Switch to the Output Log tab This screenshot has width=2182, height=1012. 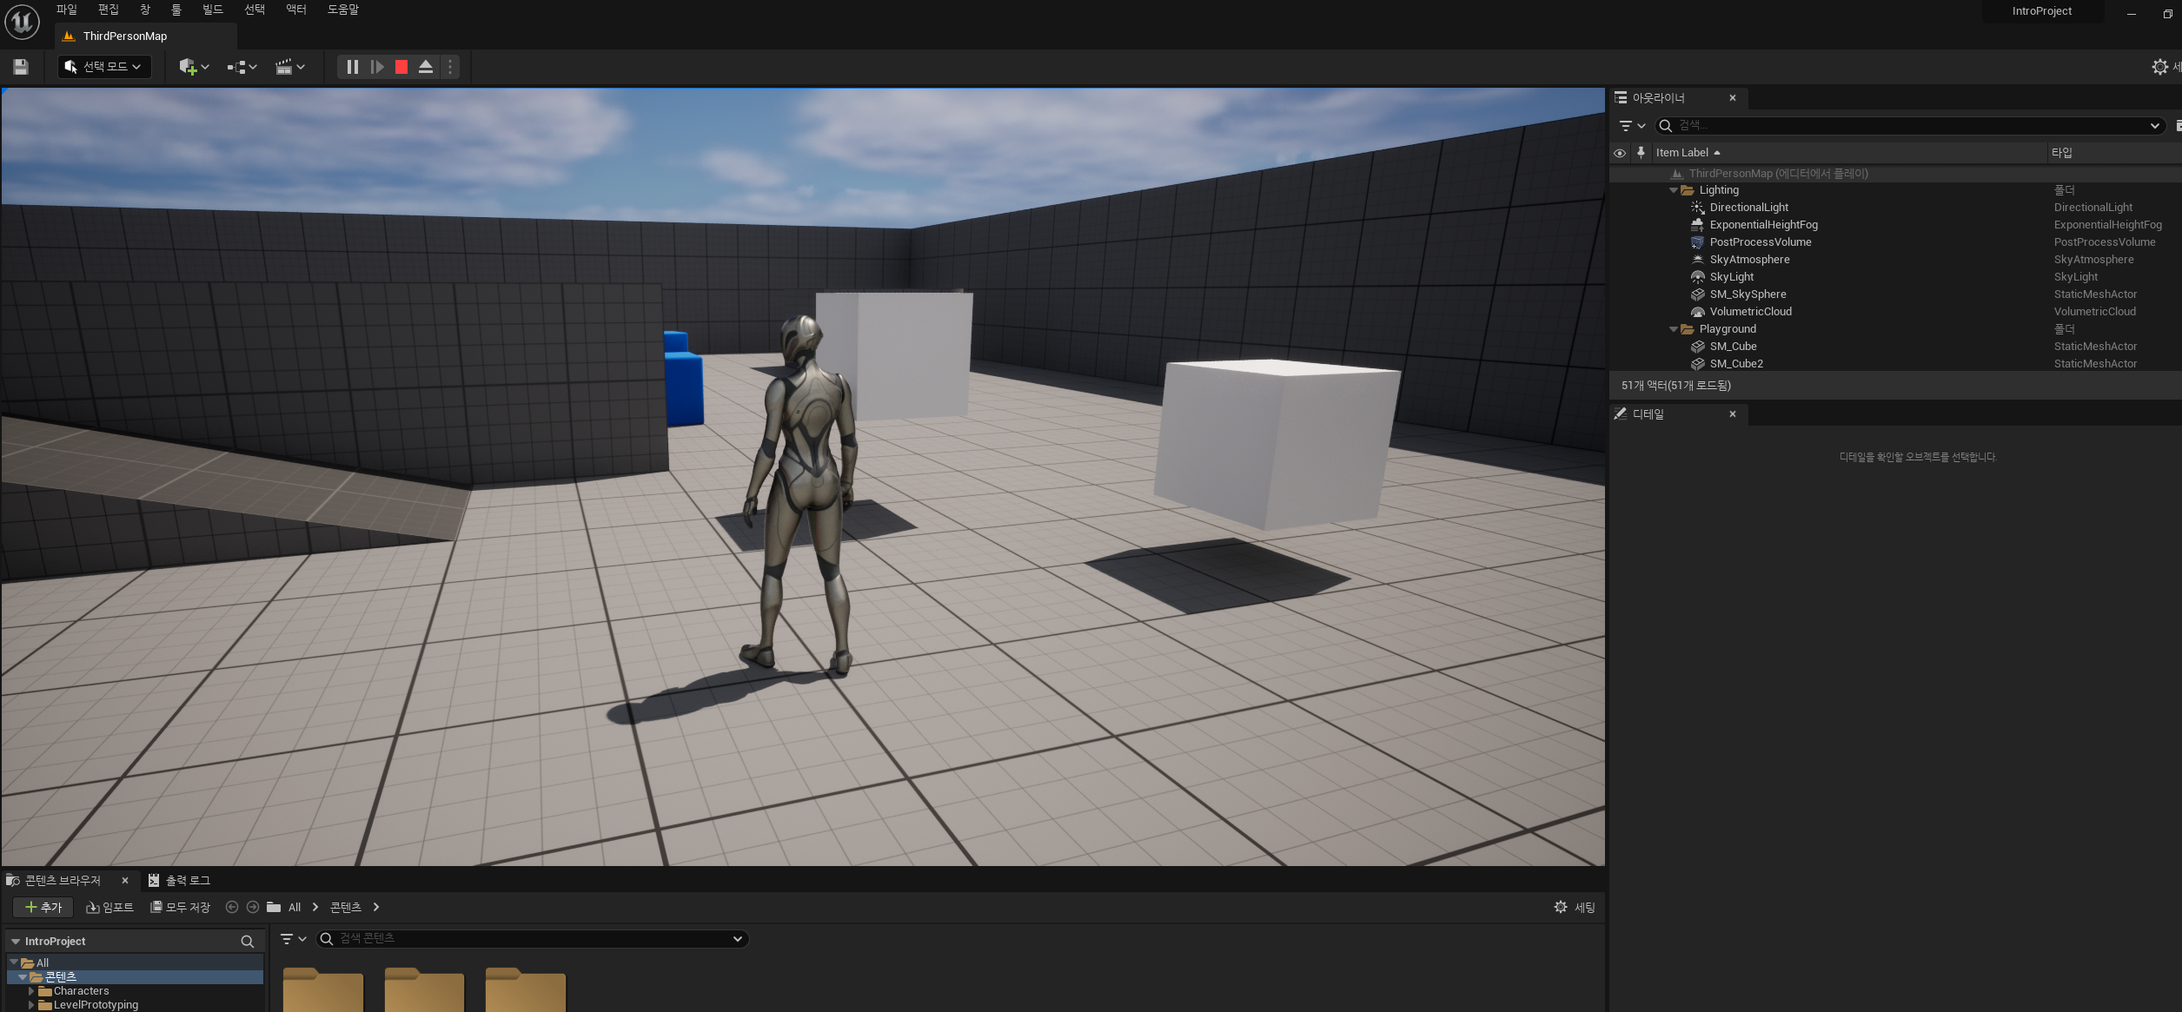pos(180,880)
